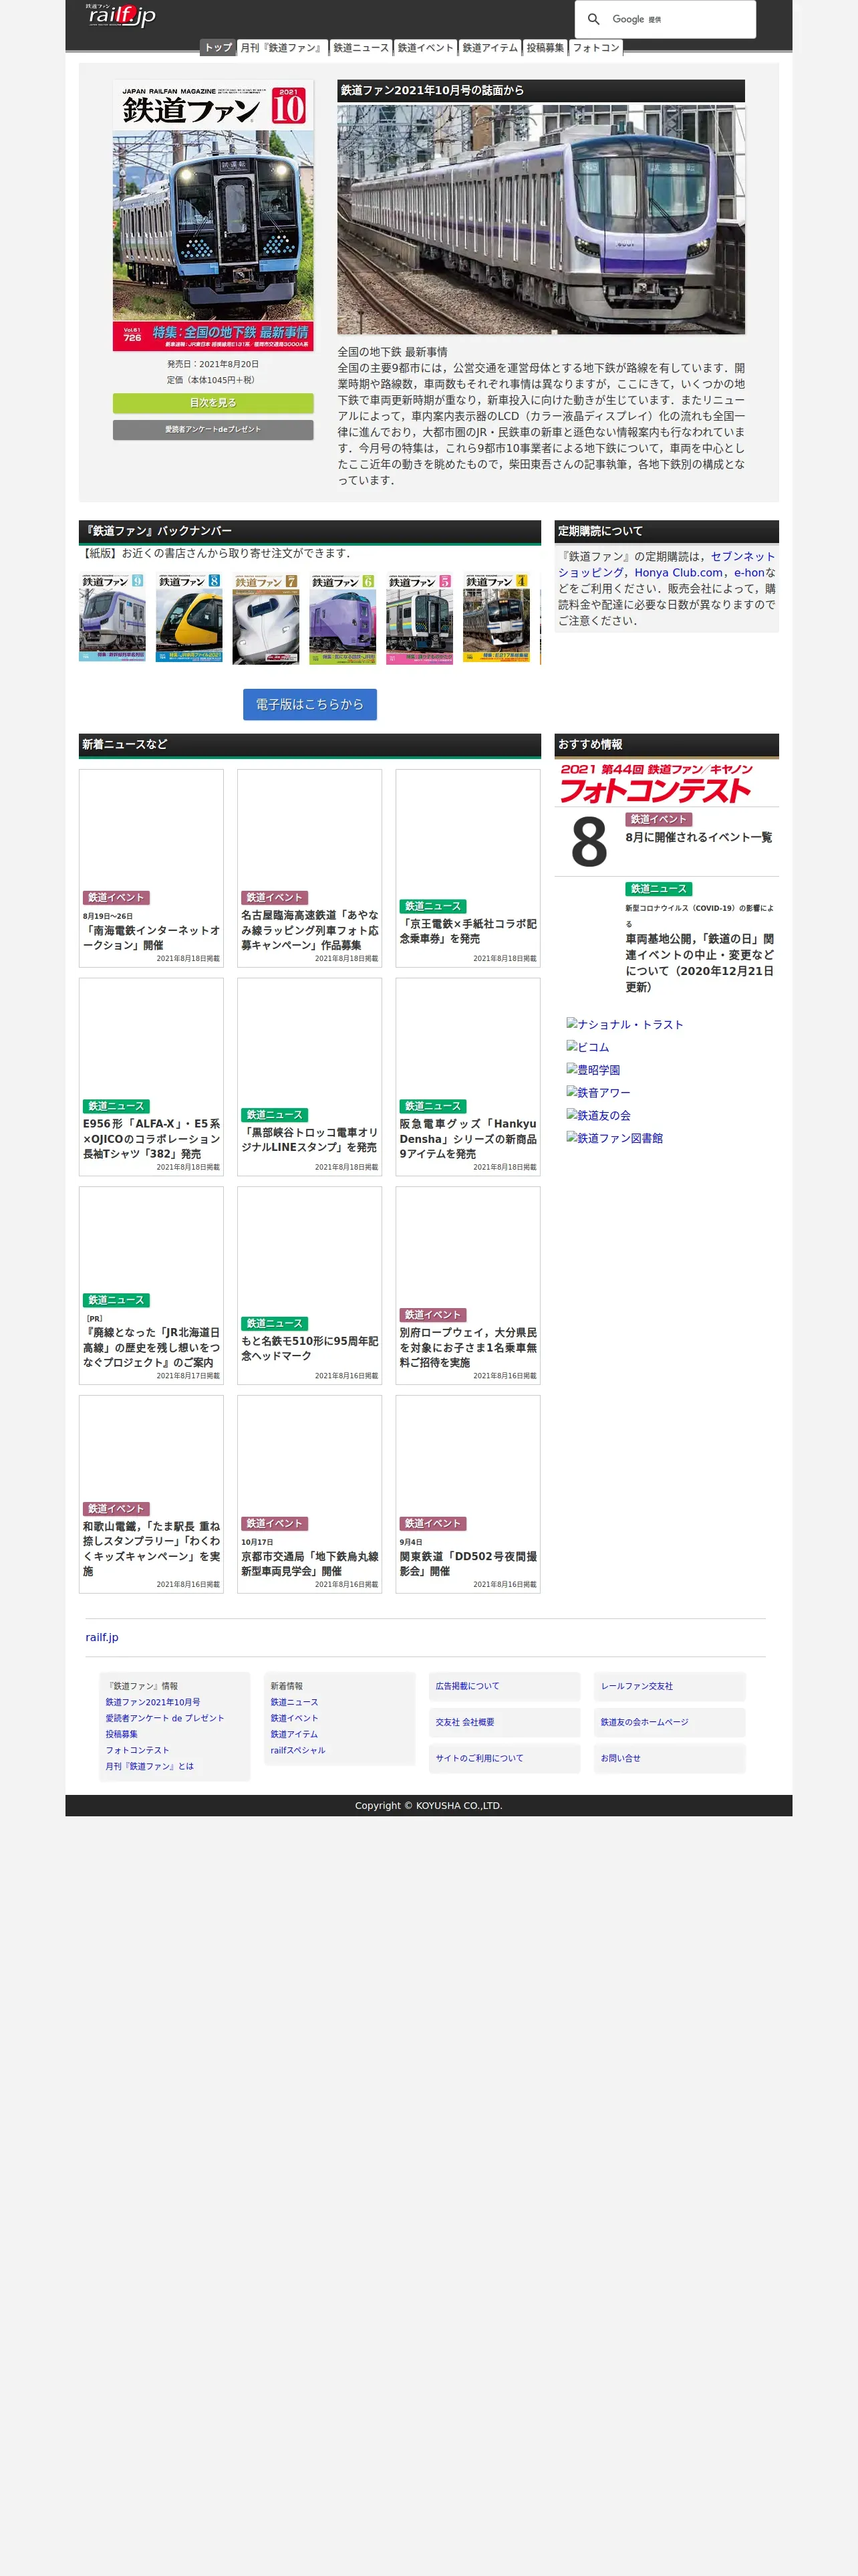Open back number issue 7 cover
The height and width of the screenshot is (2576, 858).
coord(266,618)
